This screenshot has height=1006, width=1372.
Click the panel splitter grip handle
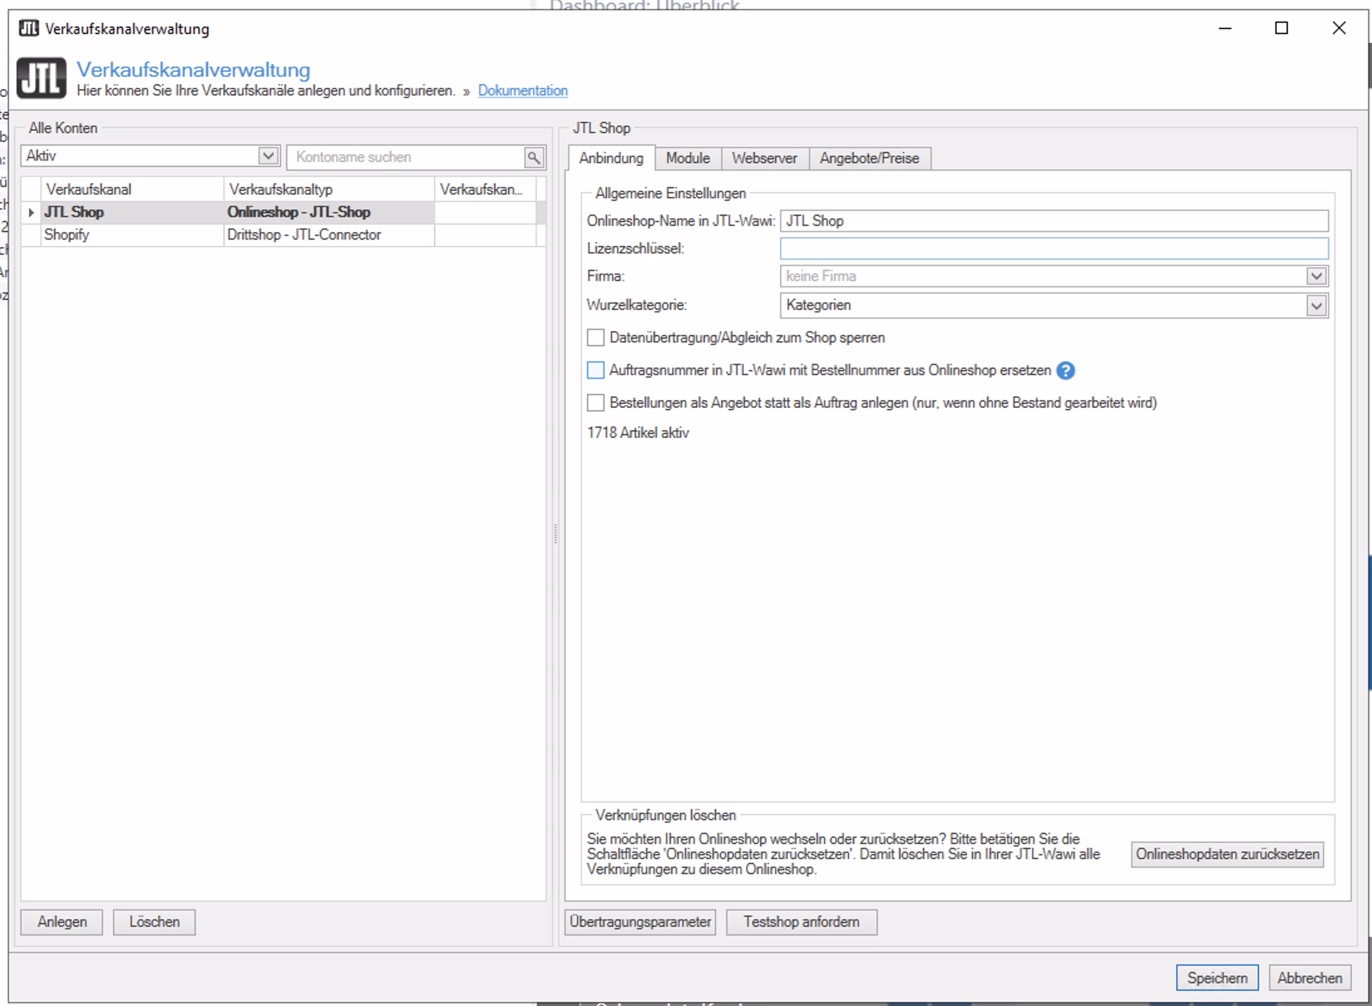tap(556, 534)
